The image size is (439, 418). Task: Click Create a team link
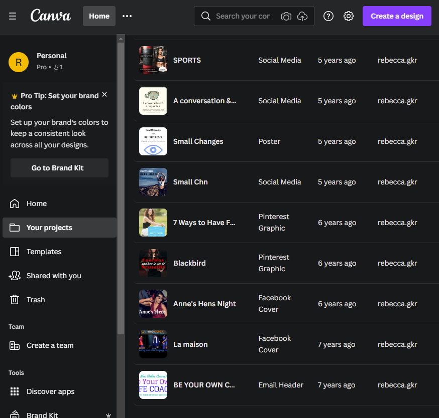pos(59,345)
